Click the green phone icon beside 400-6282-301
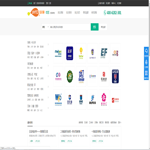Viewport: 150px width, 150px height. coord(105,13)
